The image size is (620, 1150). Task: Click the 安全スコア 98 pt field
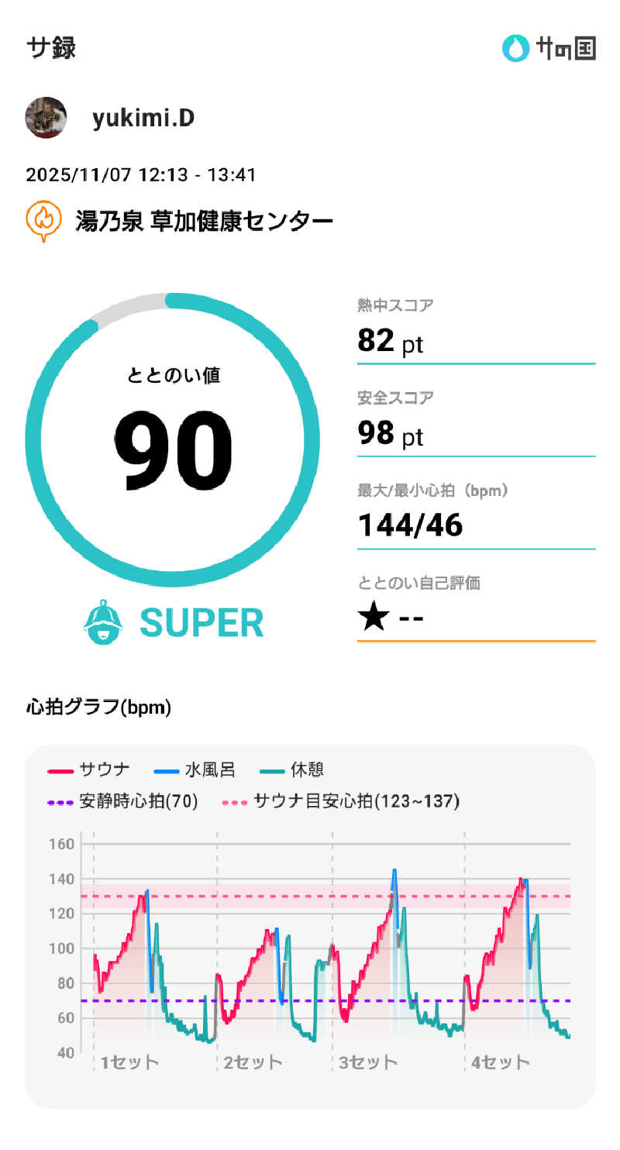475,425
